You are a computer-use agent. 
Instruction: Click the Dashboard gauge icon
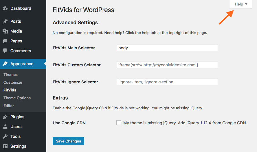point(5,8)
